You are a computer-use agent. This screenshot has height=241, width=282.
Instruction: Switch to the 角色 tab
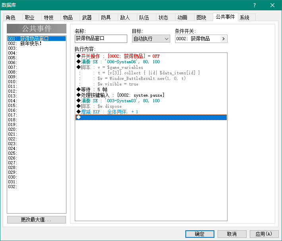tap(13, 17)
